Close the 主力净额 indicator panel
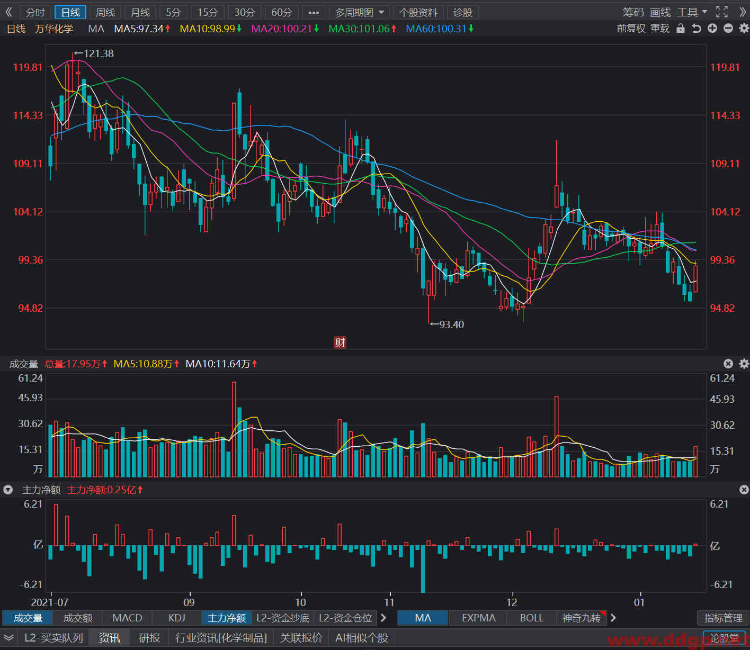This screenshot has height=650, width=750. pos(744,490)
